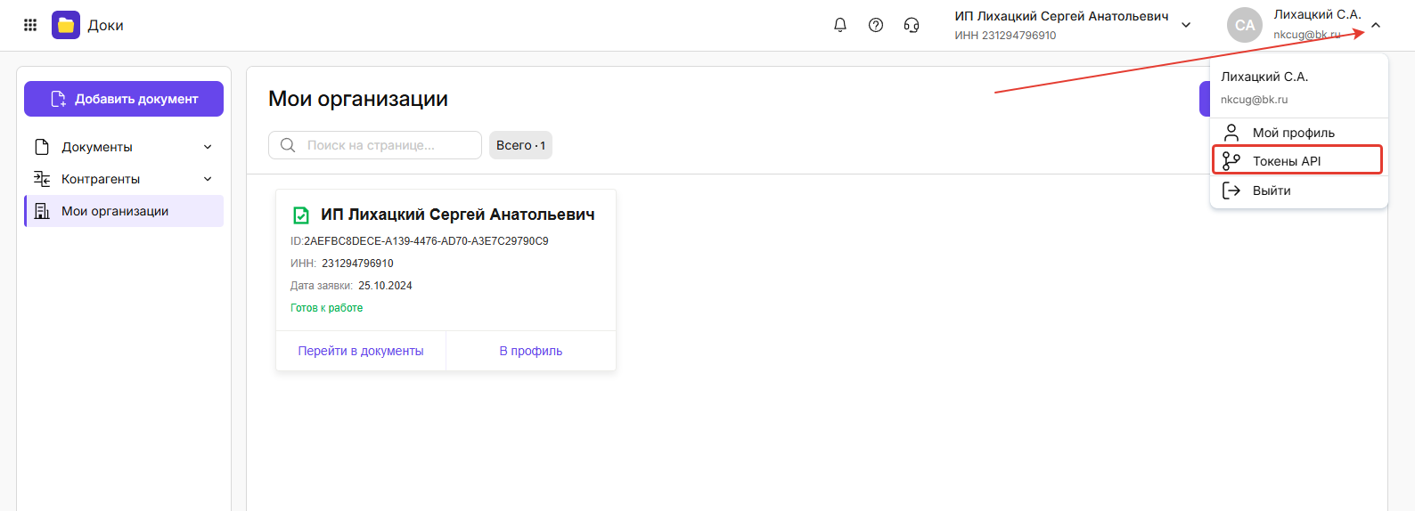
Task: Open the В профиль link
Action: point(530,351)
